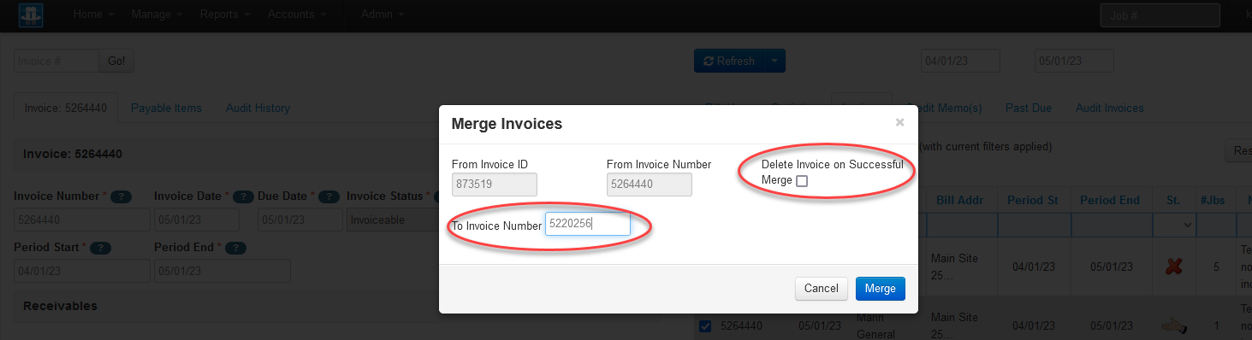The image size is (1252, 340).
Task: Click the handshake status icon
Action: [x=1173, y=325]
